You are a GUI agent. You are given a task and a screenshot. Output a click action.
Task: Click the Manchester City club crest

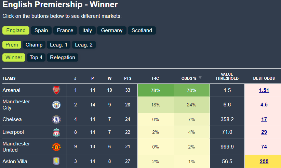(x=56, y=105)
